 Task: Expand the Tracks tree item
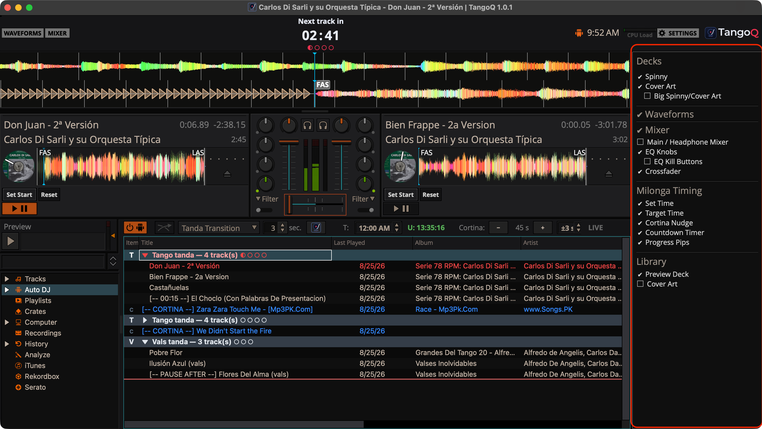pos(7,279)
